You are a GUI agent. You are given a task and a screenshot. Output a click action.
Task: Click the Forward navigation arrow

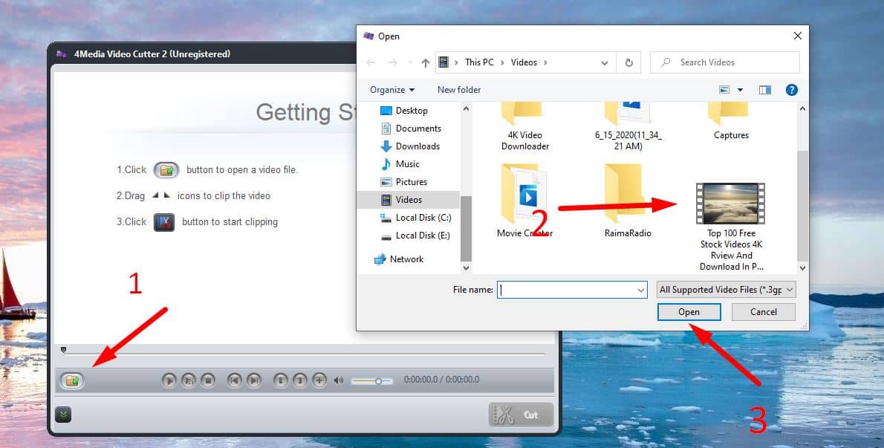392,62
